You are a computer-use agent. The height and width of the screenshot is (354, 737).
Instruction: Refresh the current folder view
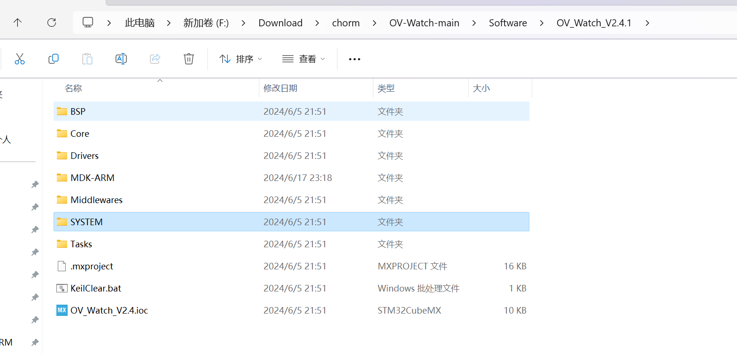coord(52,23)
